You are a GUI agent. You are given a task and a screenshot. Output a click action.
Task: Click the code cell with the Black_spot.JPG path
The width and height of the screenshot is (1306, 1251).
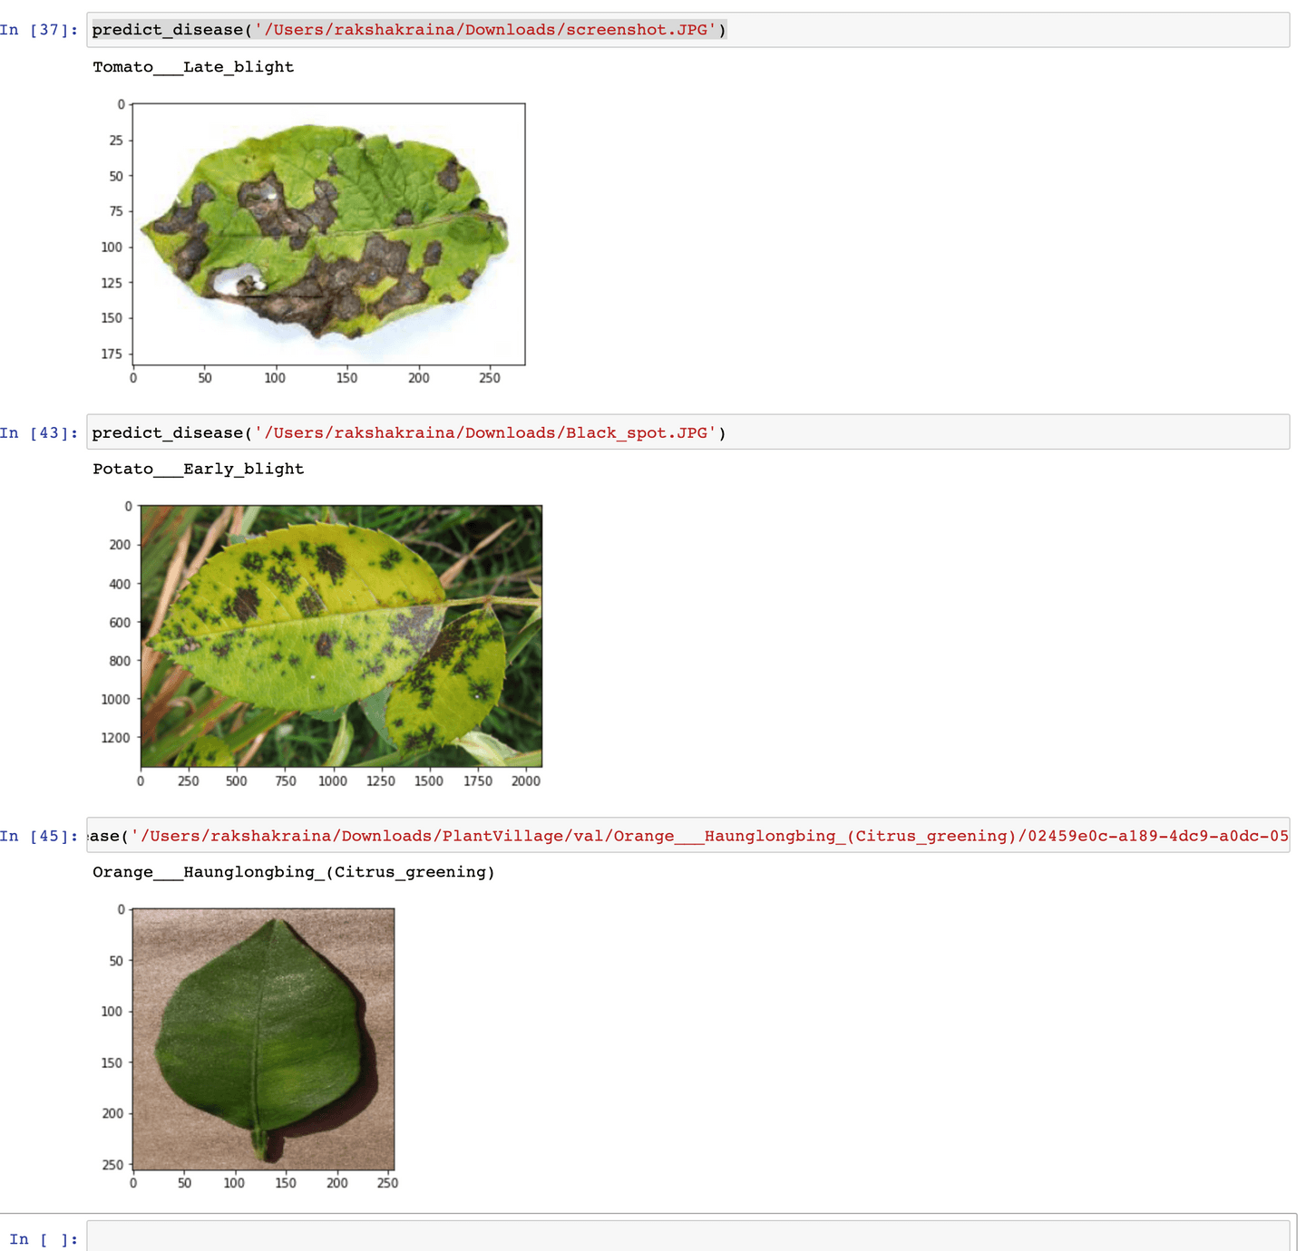[687, 432]
